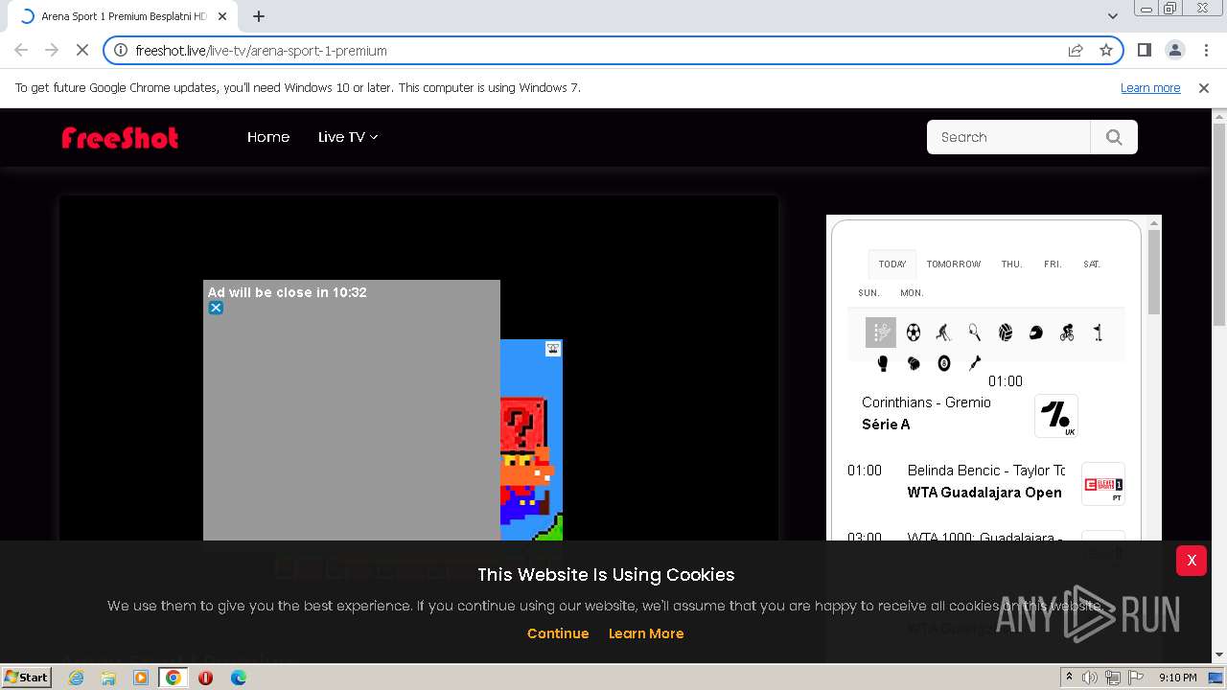Filter schedule by tennis racket icon
The image size is (1227, 690).
[x=974, y=333]
